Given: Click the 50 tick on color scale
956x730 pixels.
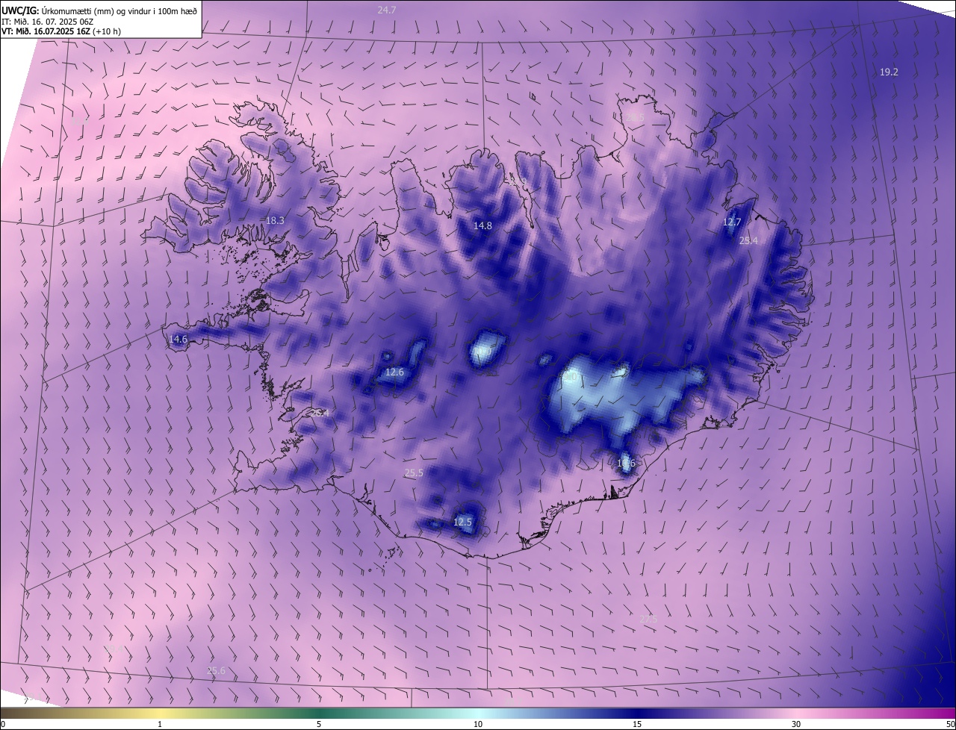Looking at the screenshot, I should point(950,724).
